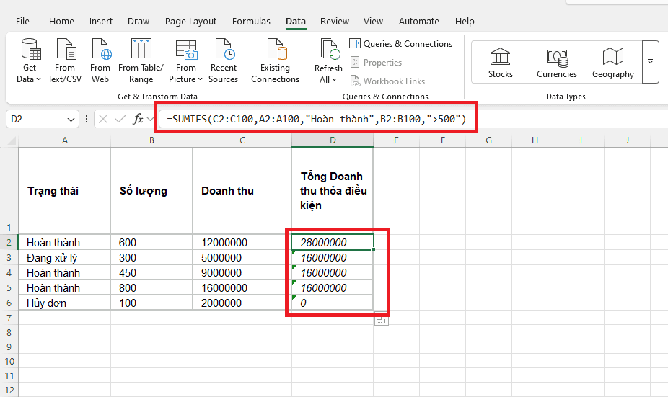The image size is (668, 397).
Task: Select column G header
Action: tap(488, 140)
